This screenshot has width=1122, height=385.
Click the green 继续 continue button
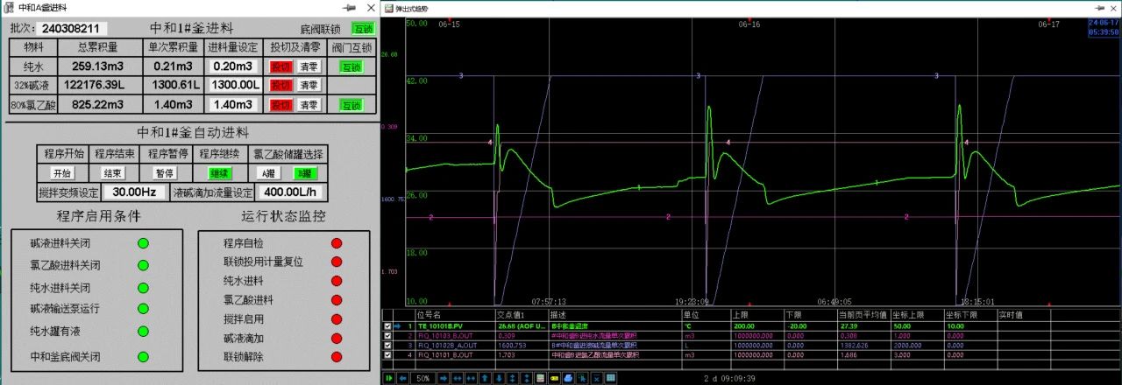[219, 173]
